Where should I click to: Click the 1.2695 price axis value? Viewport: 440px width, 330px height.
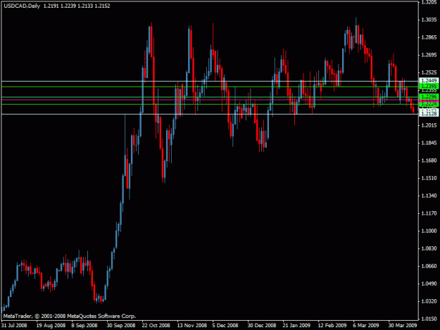pos(429,55)
